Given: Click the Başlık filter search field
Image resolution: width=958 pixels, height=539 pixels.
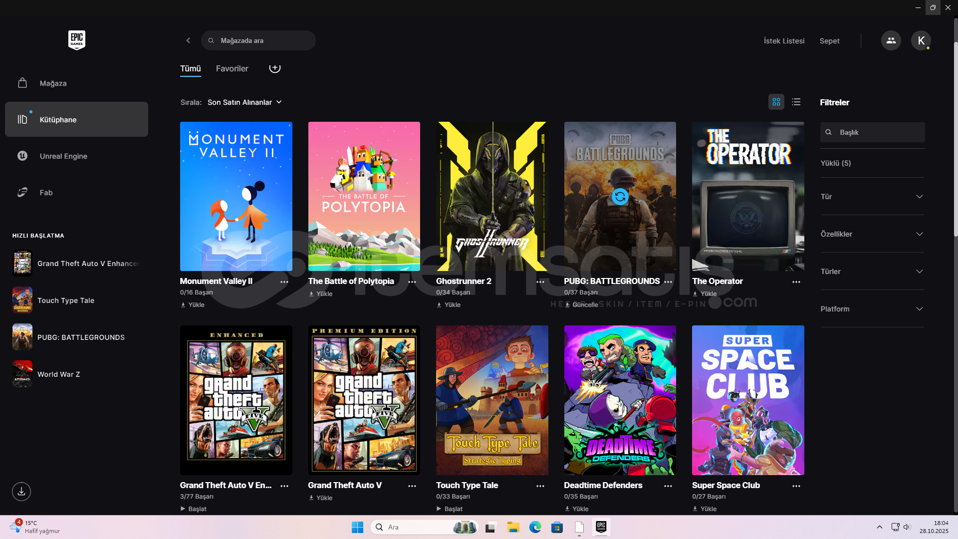Looking at the screenshot, I should click(878, 132).
